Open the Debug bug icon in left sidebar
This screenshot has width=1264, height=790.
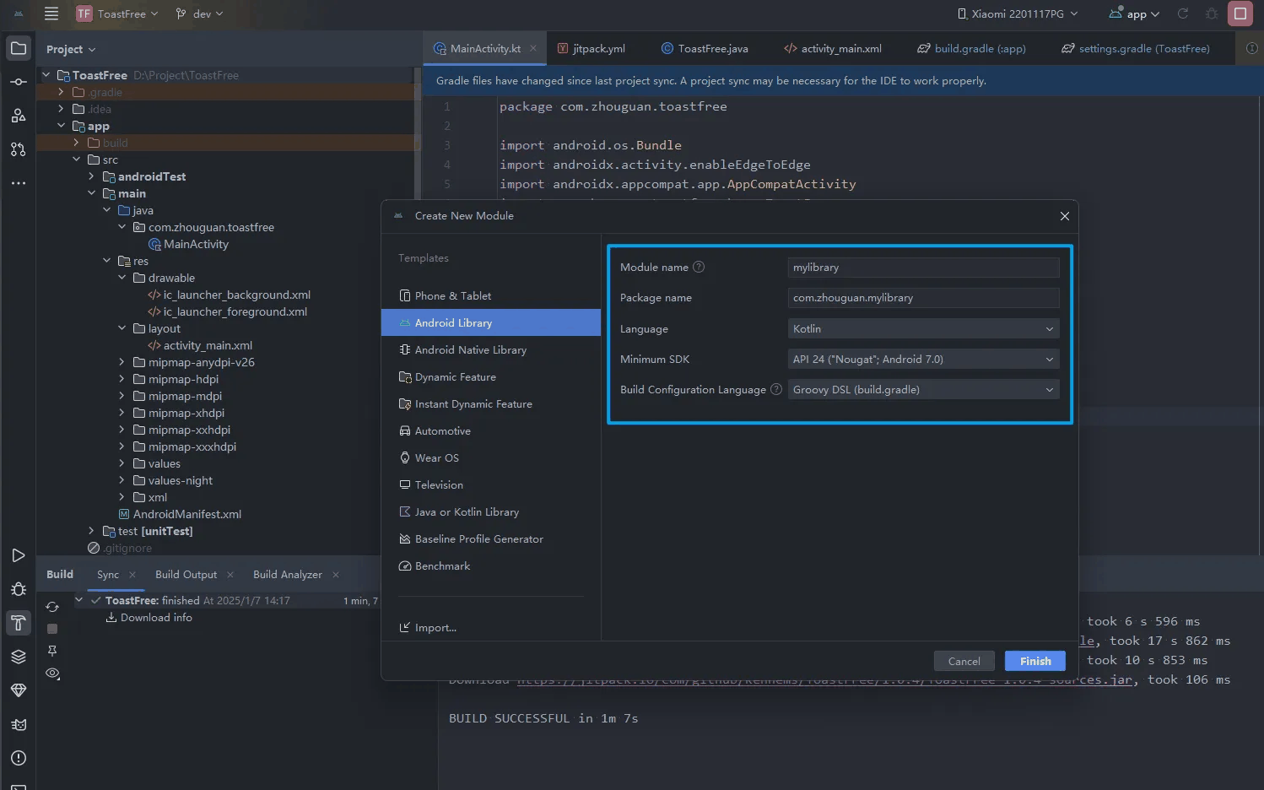coord(19,589)
